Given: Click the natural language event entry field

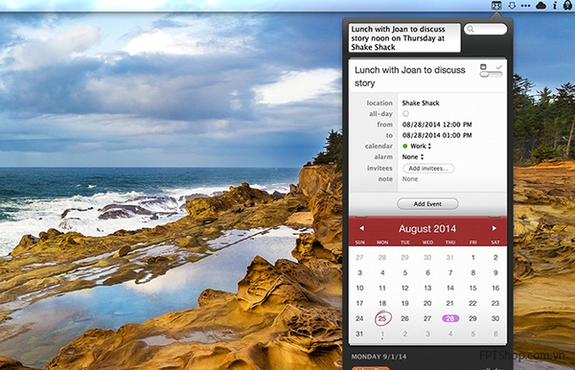Looking at the screenshot, I should (404, 37).
